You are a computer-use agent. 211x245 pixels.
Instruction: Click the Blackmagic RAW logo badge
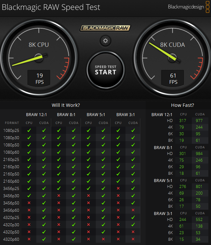click(105, 28)
